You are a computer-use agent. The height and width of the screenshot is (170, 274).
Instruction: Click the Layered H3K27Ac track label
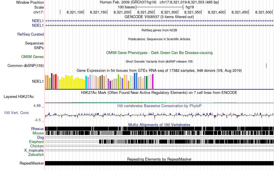coord(19,97)
